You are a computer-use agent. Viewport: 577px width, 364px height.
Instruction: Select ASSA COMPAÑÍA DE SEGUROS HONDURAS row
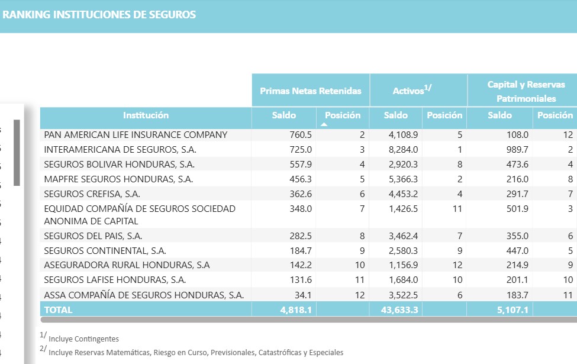tap(308, 295)
